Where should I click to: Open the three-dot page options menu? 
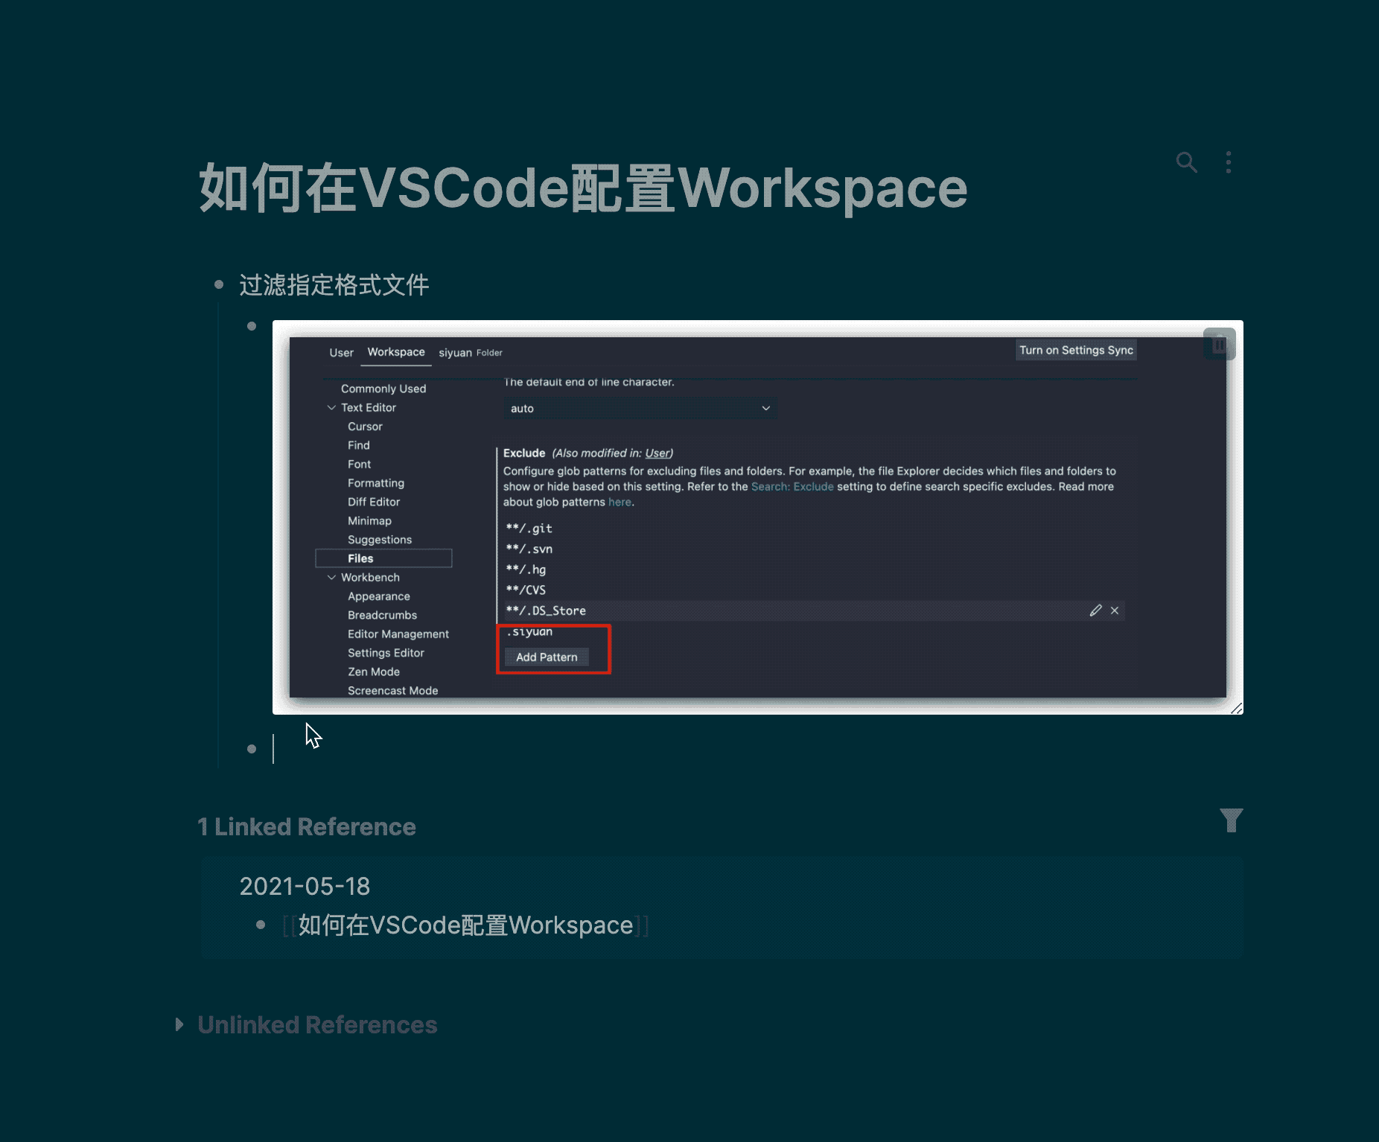pos(1229,162)
